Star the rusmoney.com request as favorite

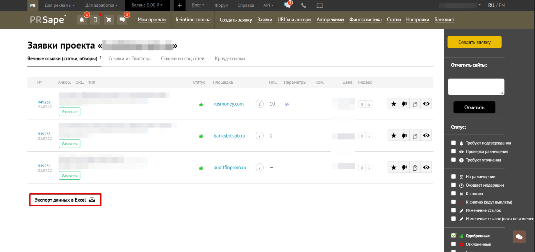[393, 104]
